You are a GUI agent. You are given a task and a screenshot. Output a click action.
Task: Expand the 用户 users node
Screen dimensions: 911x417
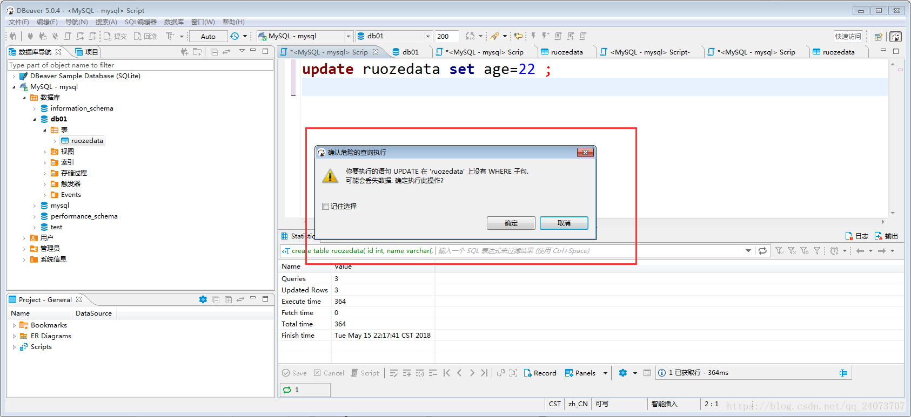[x=24, y=238]
